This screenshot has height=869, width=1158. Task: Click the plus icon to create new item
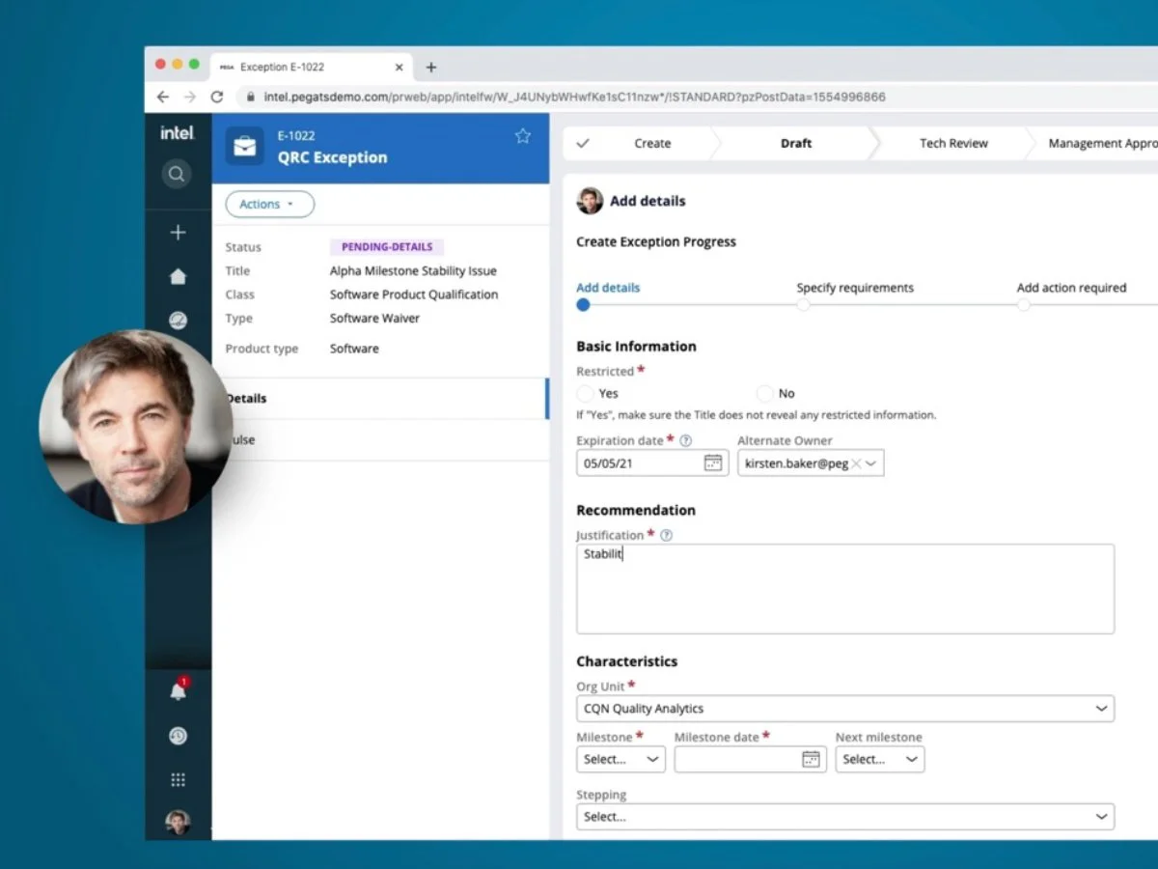(x=177, y=232)
